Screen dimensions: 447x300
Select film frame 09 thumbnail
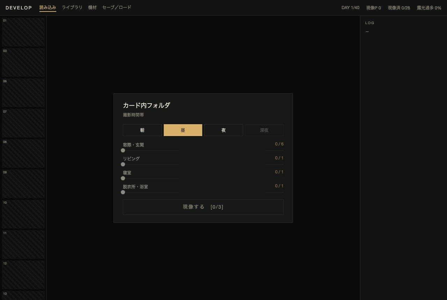[x=23, y=184]
